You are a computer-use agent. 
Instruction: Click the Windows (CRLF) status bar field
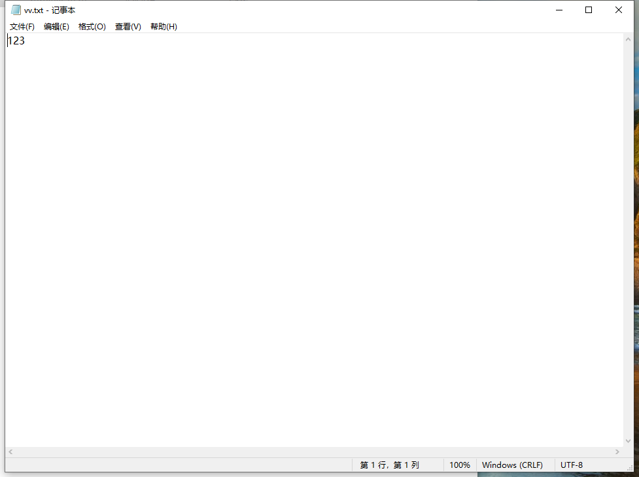click(x=512, y=465)
